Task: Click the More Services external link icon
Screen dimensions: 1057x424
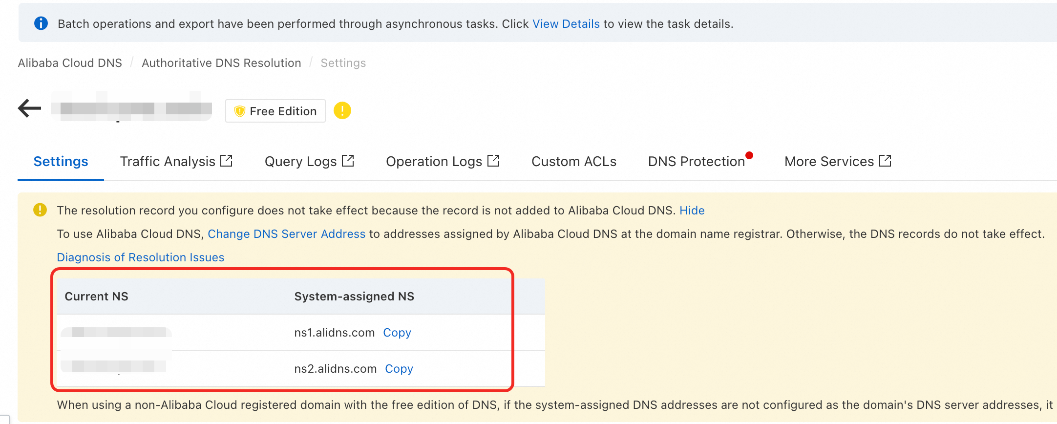Action: 885,161
